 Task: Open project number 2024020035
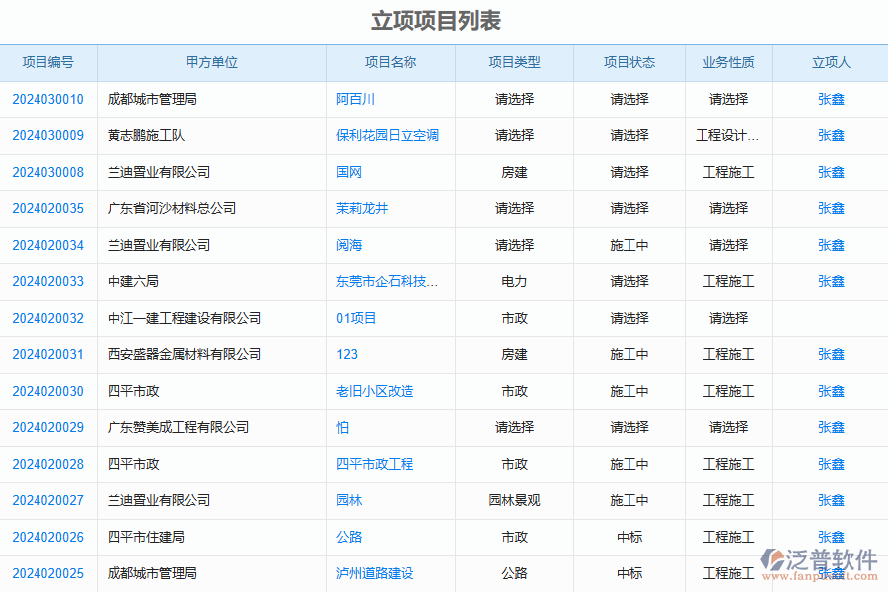(48, 209)
